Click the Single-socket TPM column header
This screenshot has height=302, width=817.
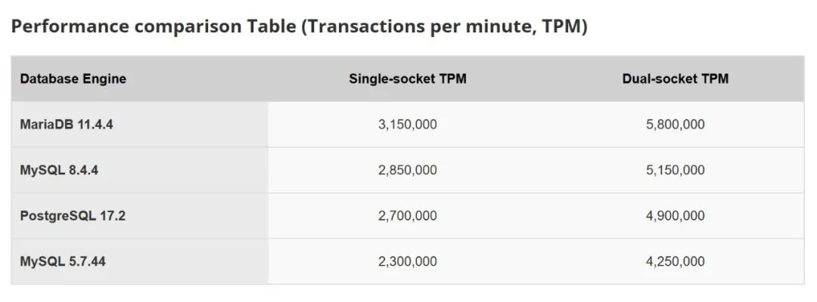click(408, 79)
